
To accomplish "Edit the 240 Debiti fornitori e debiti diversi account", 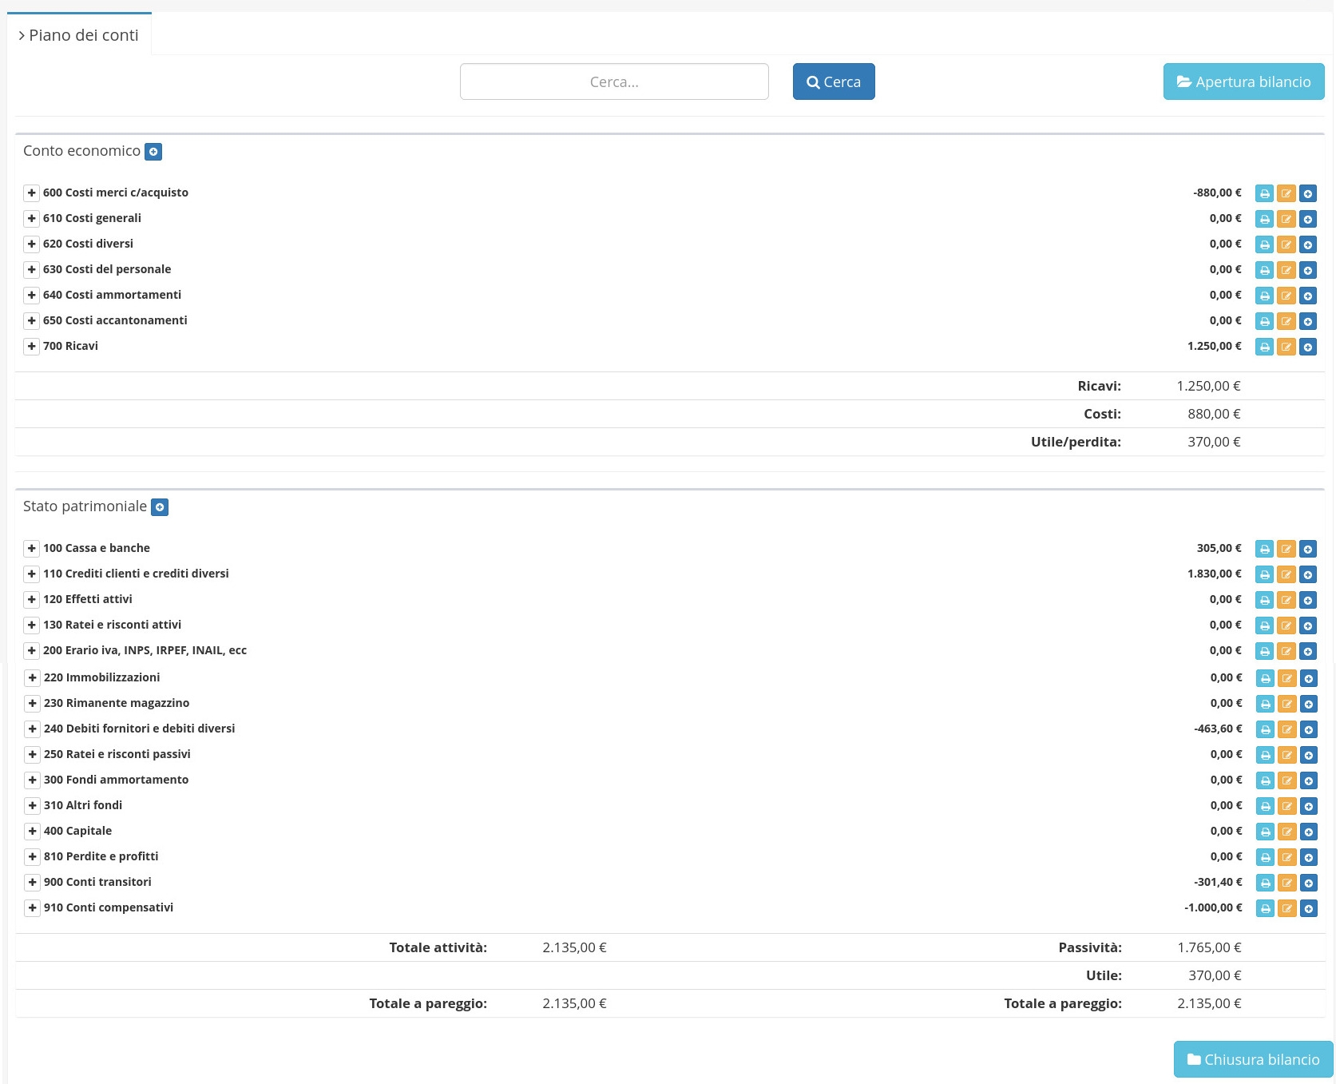I will 1286,729.
